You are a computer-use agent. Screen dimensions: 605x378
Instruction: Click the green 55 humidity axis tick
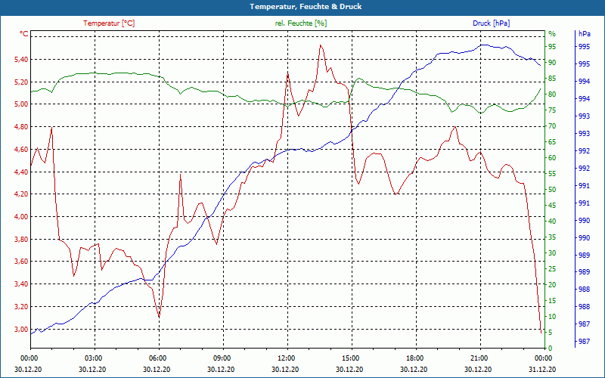tap(552, 174)
